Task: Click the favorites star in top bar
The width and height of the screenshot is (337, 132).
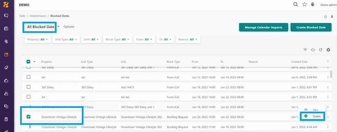Action: click(x=305, y=4)
